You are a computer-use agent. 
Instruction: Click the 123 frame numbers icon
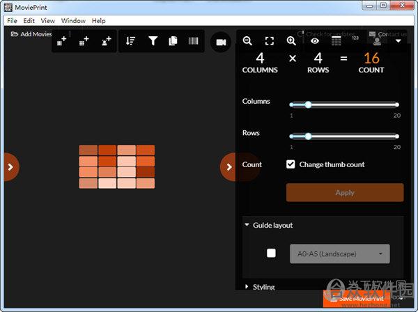click(355, 38)
